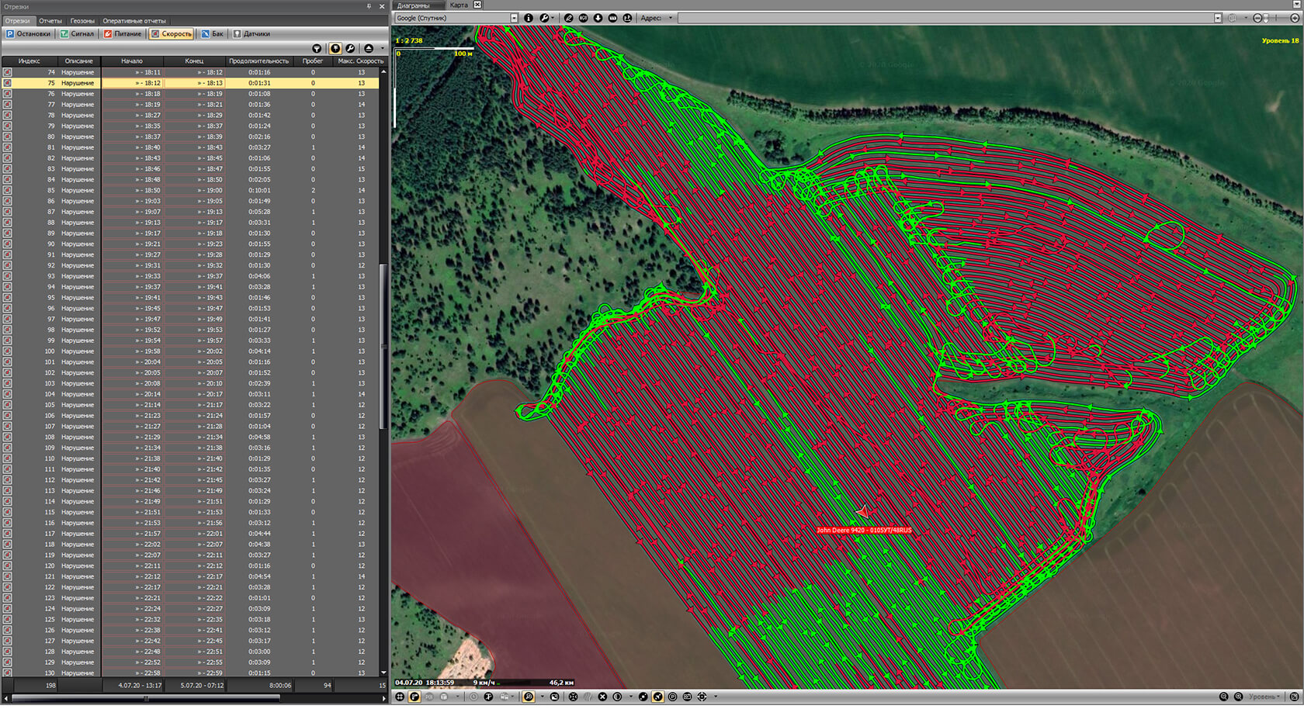Switch to the Геозоны tab
Image resolution: width=1304 pixels, height=709 pixels.
point(82,21)
